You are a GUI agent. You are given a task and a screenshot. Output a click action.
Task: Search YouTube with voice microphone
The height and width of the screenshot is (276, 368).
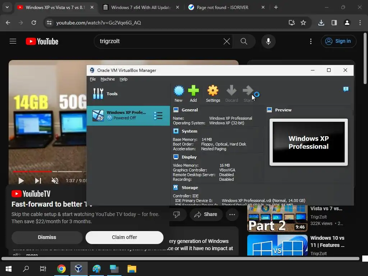(268, 41)
